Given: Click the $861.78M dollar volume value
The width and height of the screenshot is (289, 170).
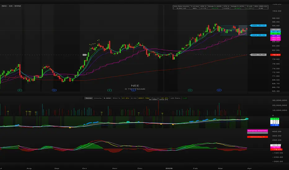Looking at the screenshot, I should pyautogui.click(x=144, y=98).
